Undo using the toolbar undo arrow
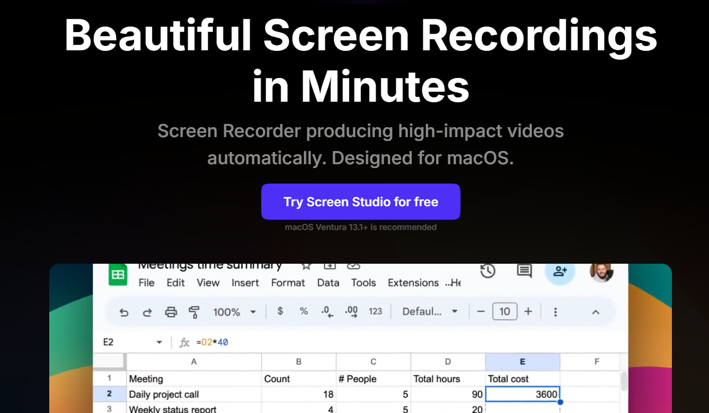Viewport: 709px width, 413px height. (124, 312)
